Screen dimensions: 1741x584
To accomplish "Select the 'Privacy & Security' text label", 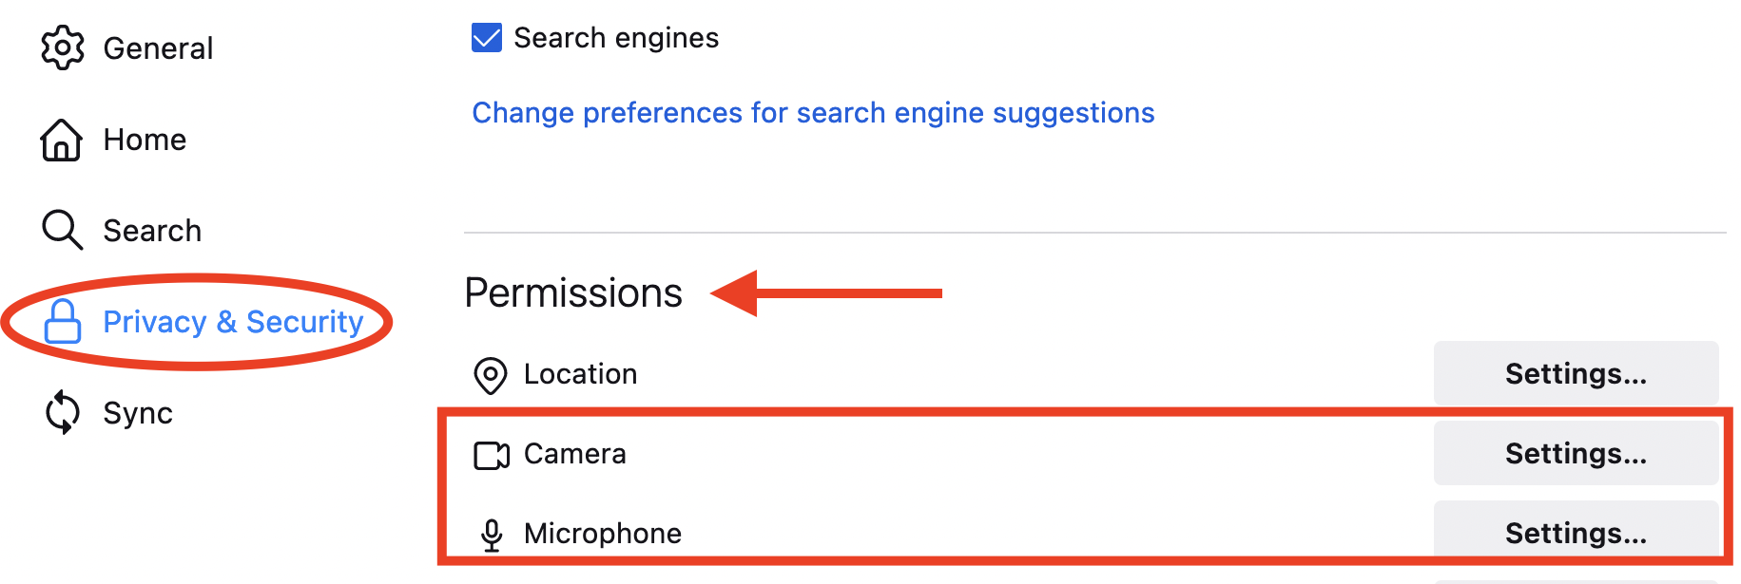I will pyautogui.click(x=233, y=322).
